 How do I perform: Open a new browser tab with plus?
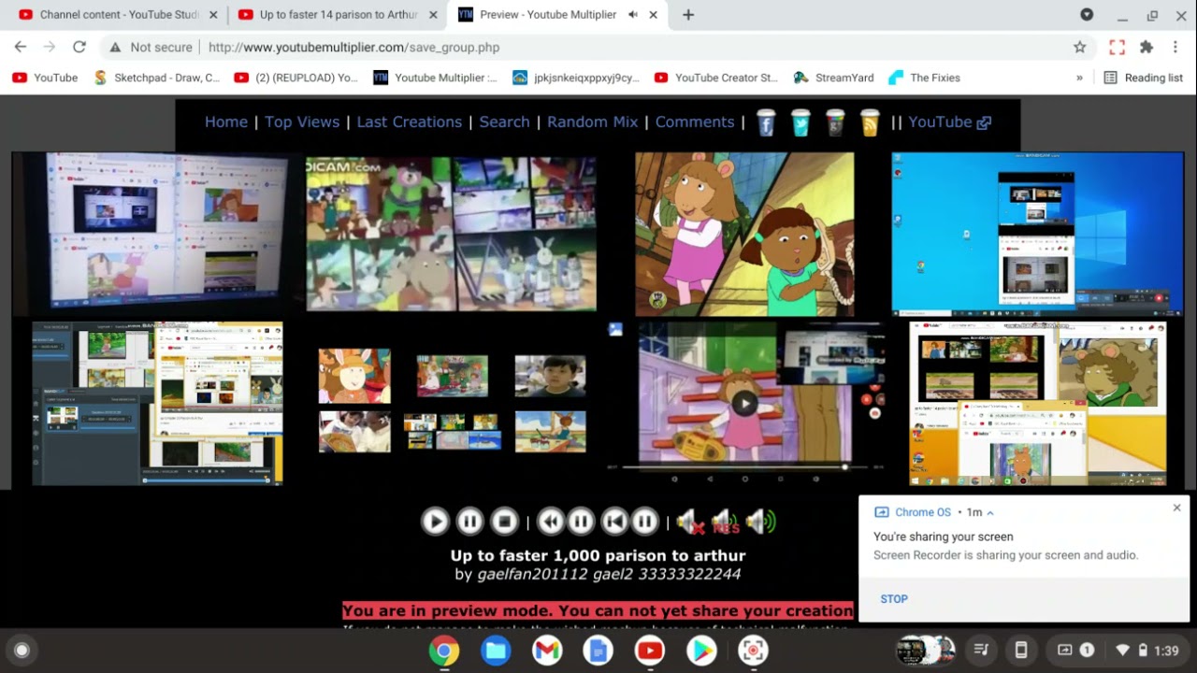coord(688,15)
